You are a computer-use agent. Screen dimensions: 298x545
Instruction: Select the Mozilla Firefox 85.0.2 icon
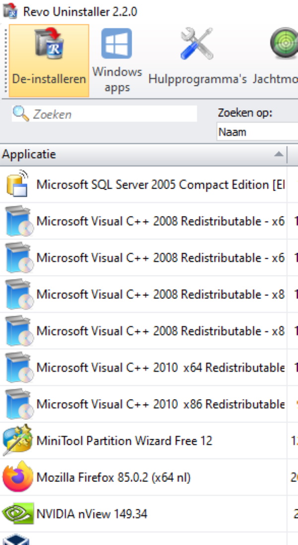coord(17,477)
